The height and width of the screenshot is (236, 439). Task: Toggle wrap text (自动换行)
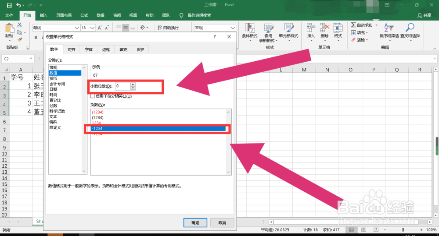pos(168,28)
